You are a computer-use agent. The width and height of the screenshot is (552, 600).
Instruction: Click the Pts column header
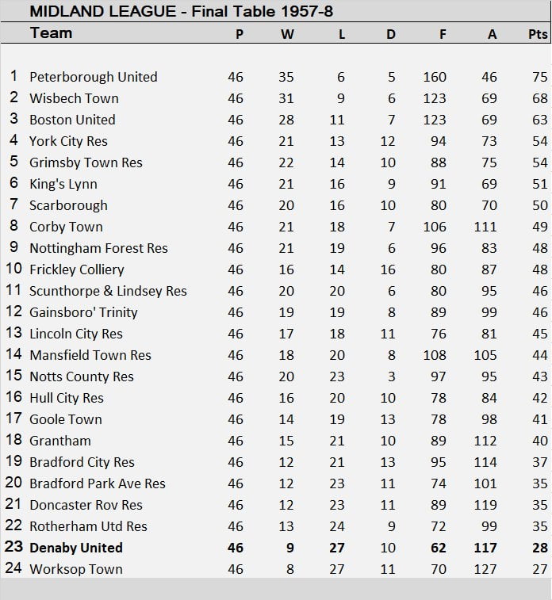537,34
